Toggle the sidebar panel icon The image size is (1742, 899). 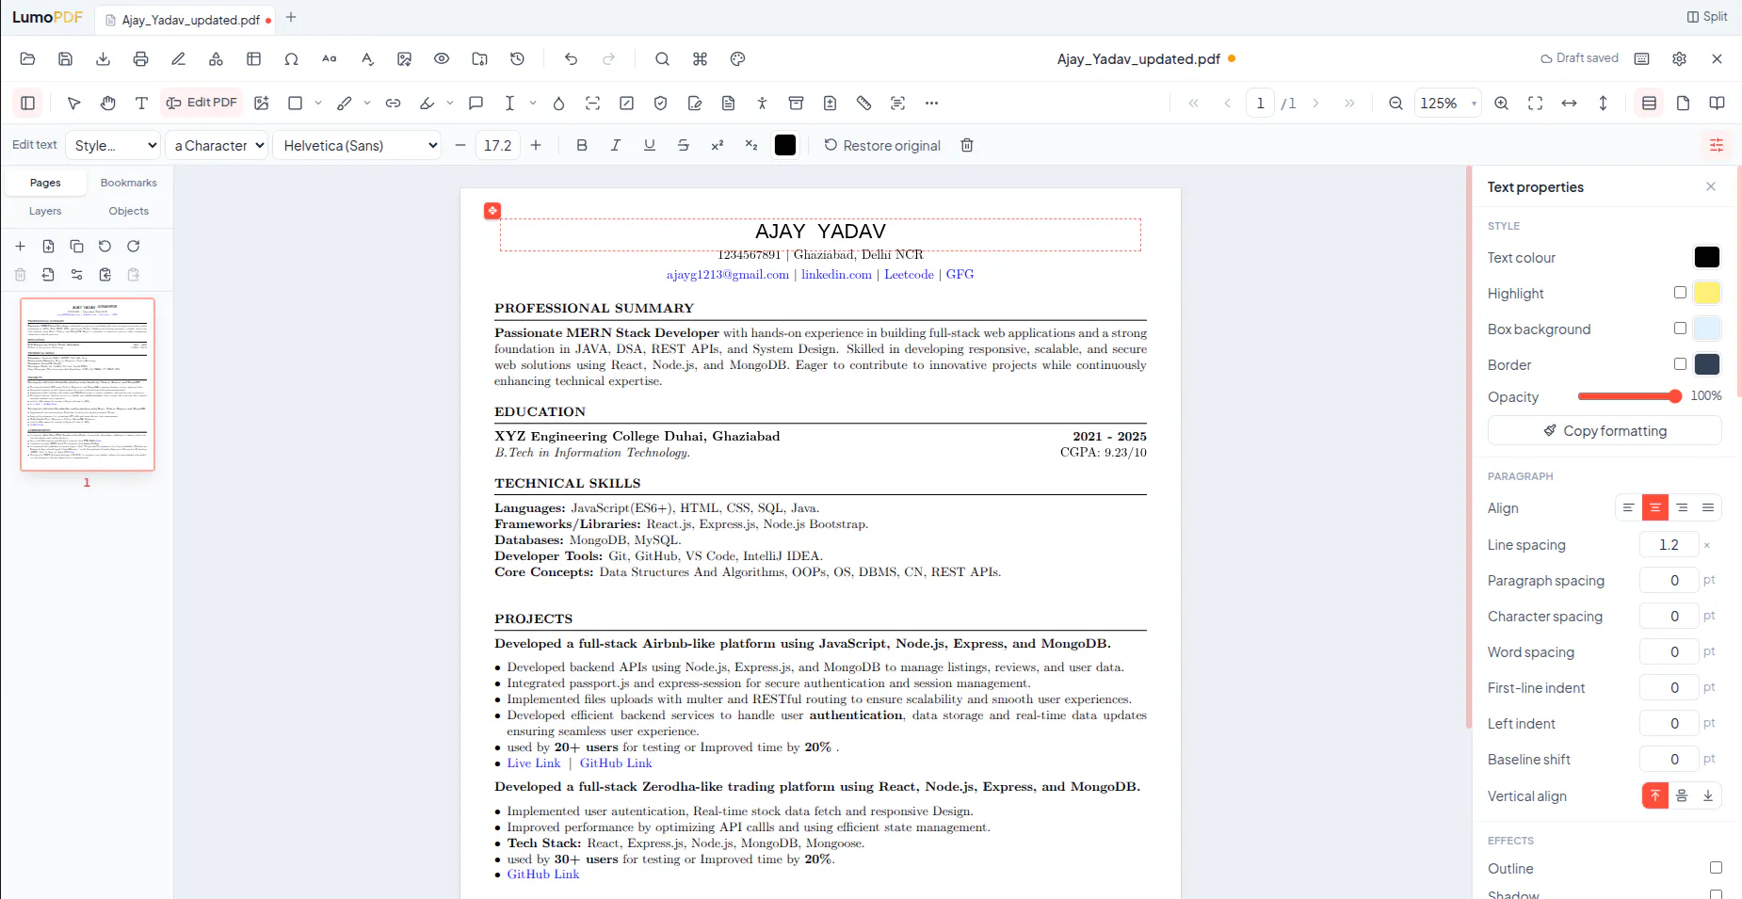tap(28, 104)
